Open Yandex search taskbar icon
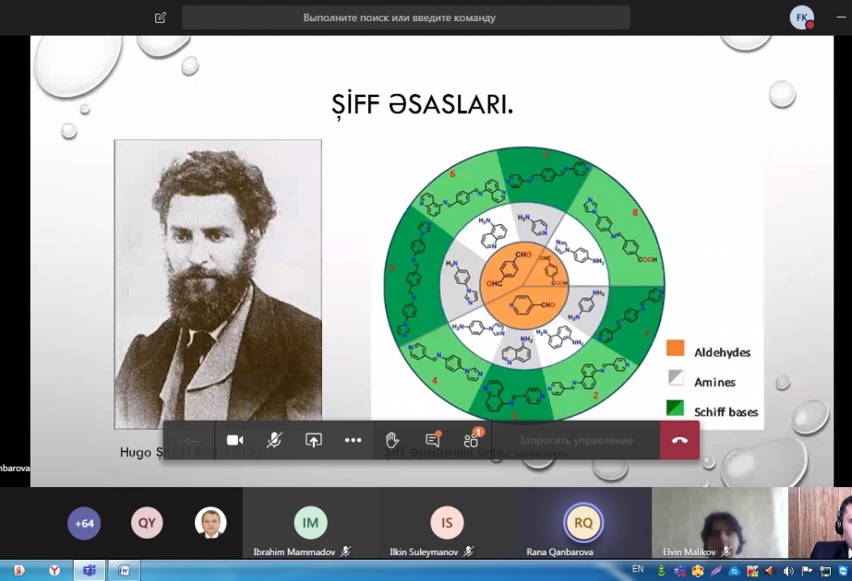852x581 pixels. [19, 571]
